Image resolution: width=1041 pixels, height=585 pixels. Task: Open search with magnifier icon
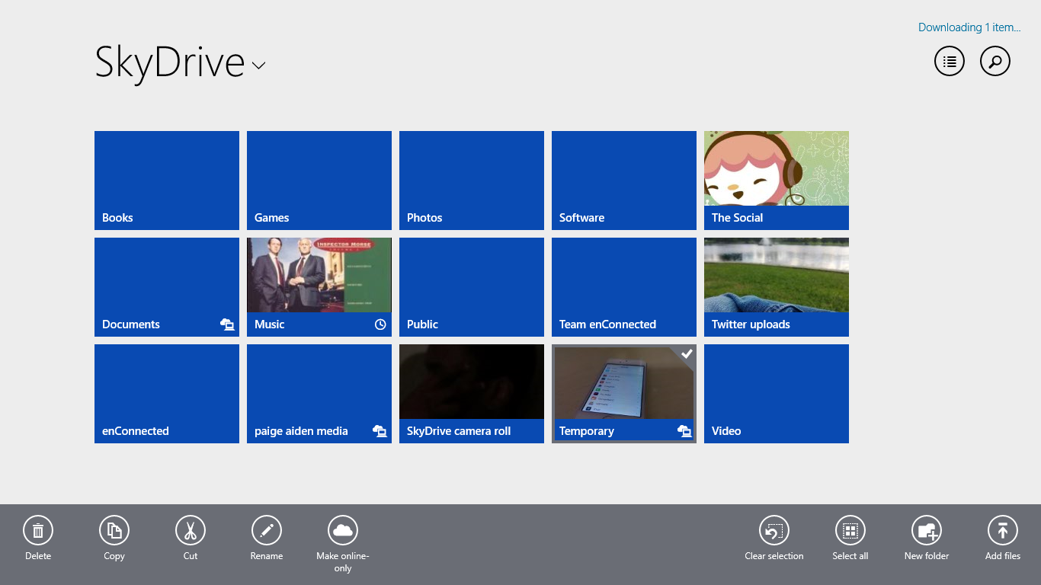point(995,62)
